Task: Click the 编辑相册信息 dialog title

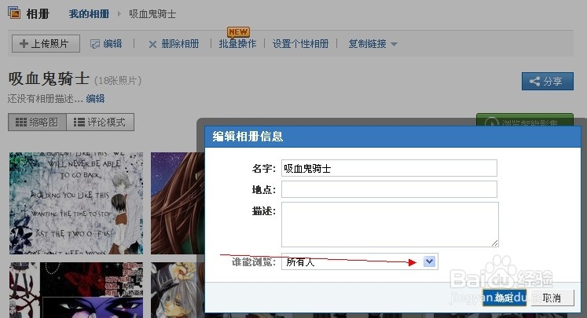Action: [x=248, y=136]
